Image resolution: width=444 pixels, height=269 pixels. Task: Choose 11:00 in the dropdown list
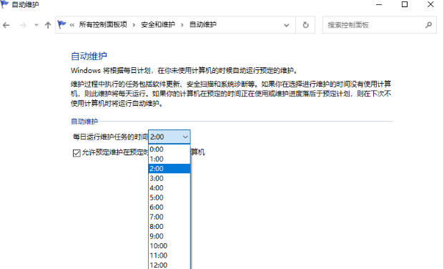(x=169, y=255)
